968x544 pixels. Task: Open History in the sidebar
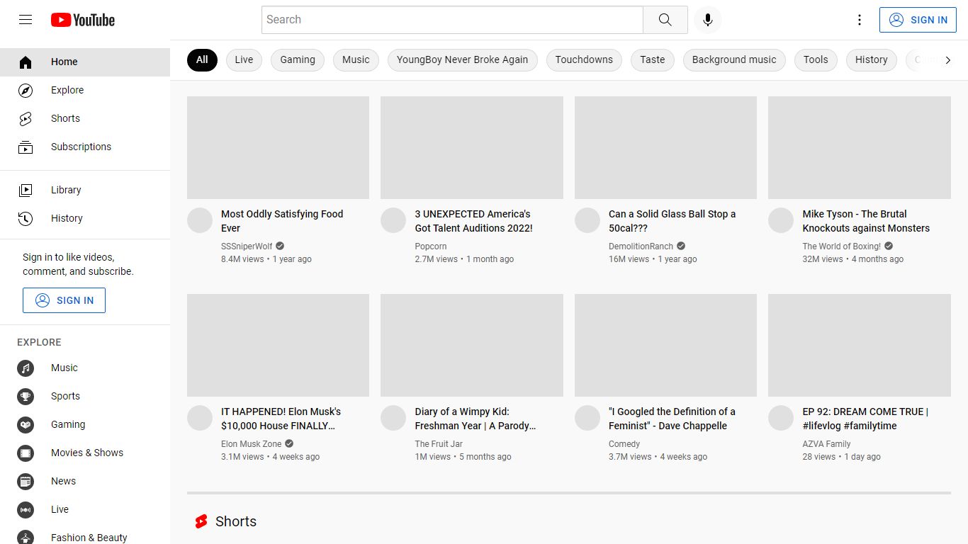pos(85,218)
